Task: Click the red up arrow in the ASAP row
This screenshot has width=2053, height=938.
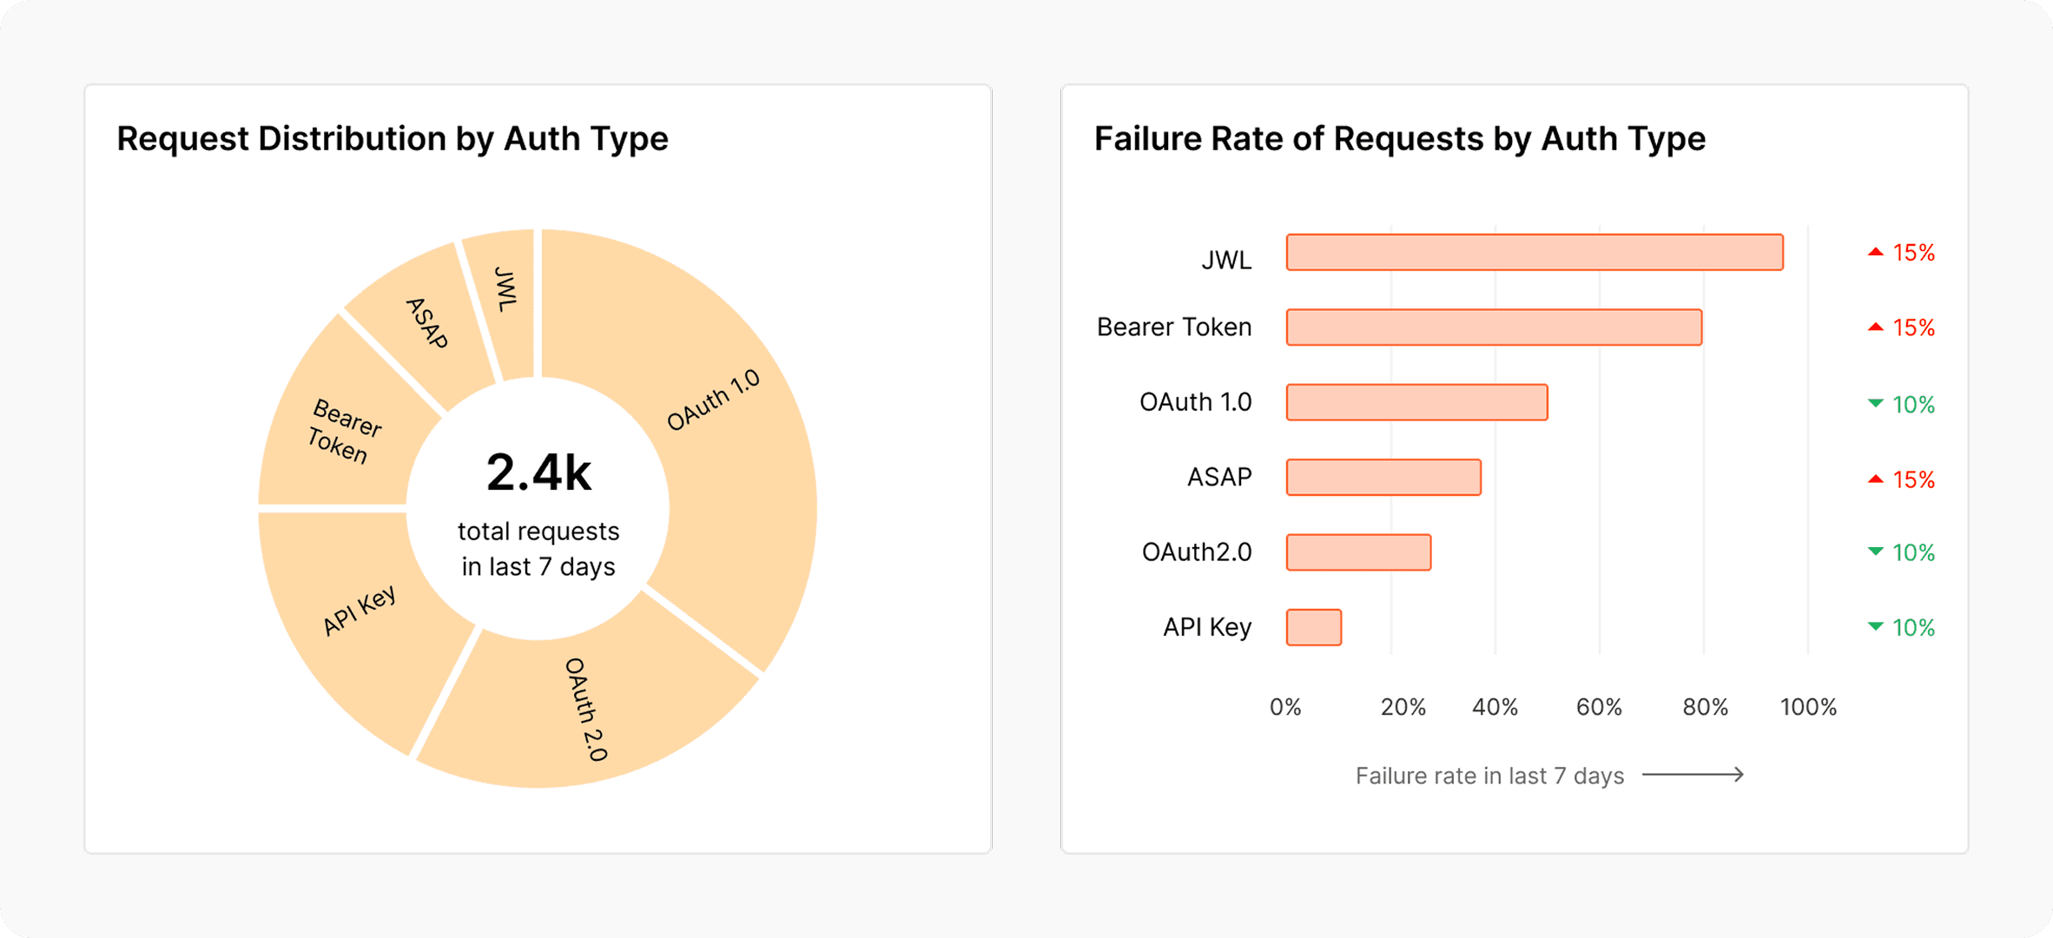Action: click(1875, 479)
